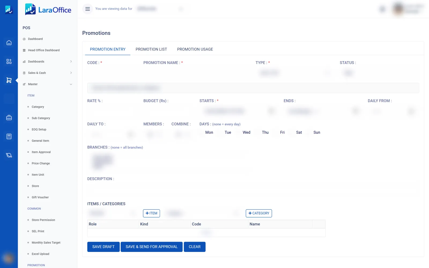This screenshot has width=429, height=268.
Task: Open Item Approval in the sidebar
Action: 41,152
